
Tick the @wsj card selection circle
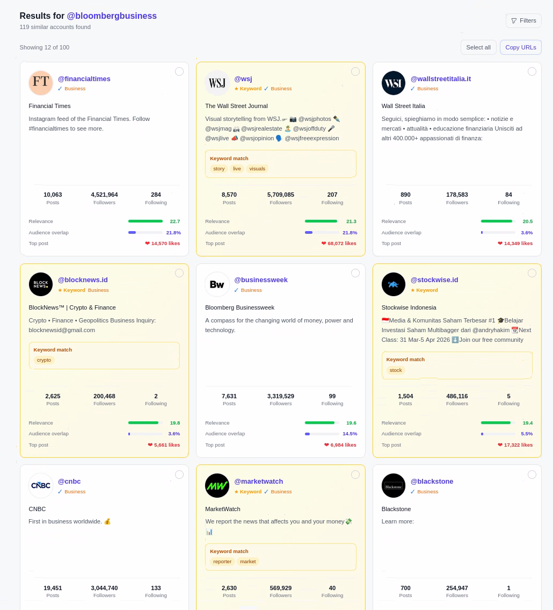click(355, 71)
